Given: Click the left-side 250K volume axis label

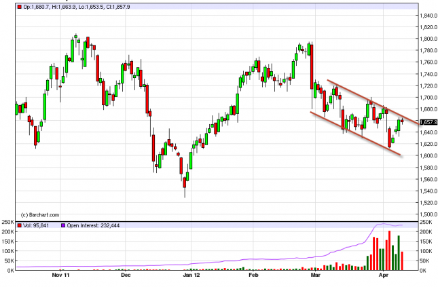Looking at the screenshot, I should [7, 223].
